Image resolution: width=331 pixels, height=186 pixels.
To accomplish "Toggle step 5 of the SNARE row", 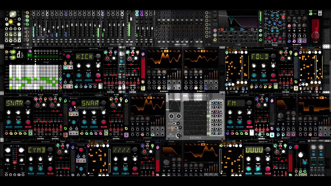I will [x=23, y=85].
